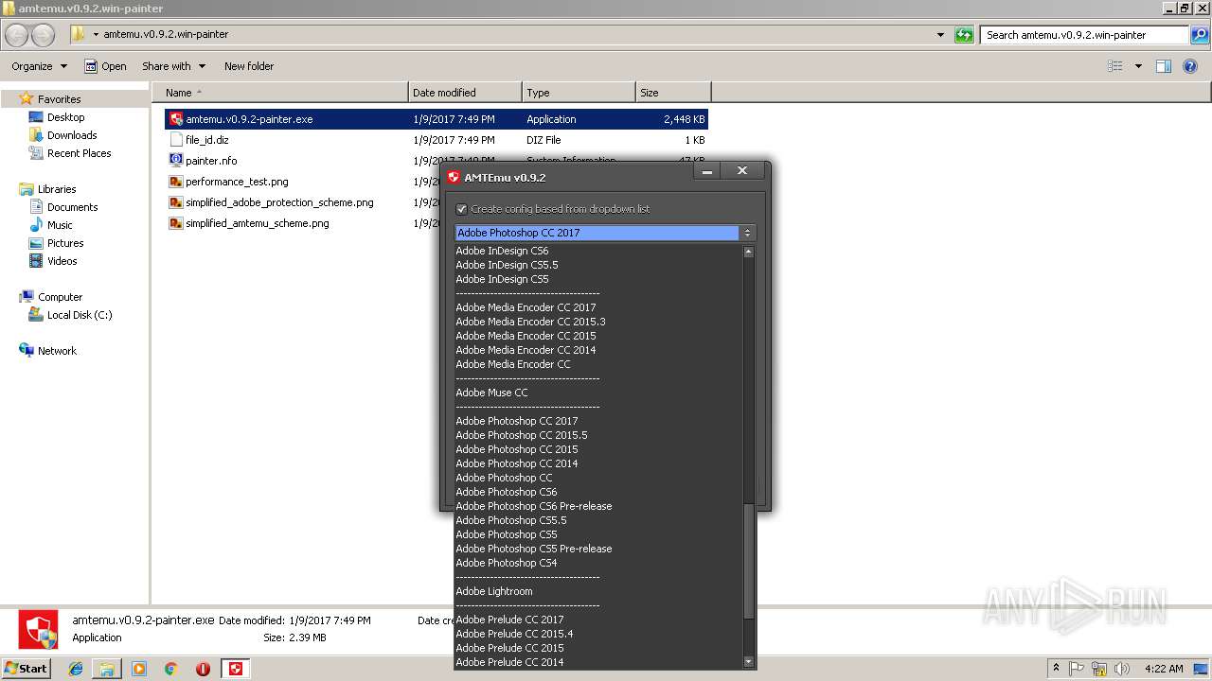This screenshot has width=1212, height=681.
Task: Open the address bar history dropdown
Action: click(x=940, y=35)
